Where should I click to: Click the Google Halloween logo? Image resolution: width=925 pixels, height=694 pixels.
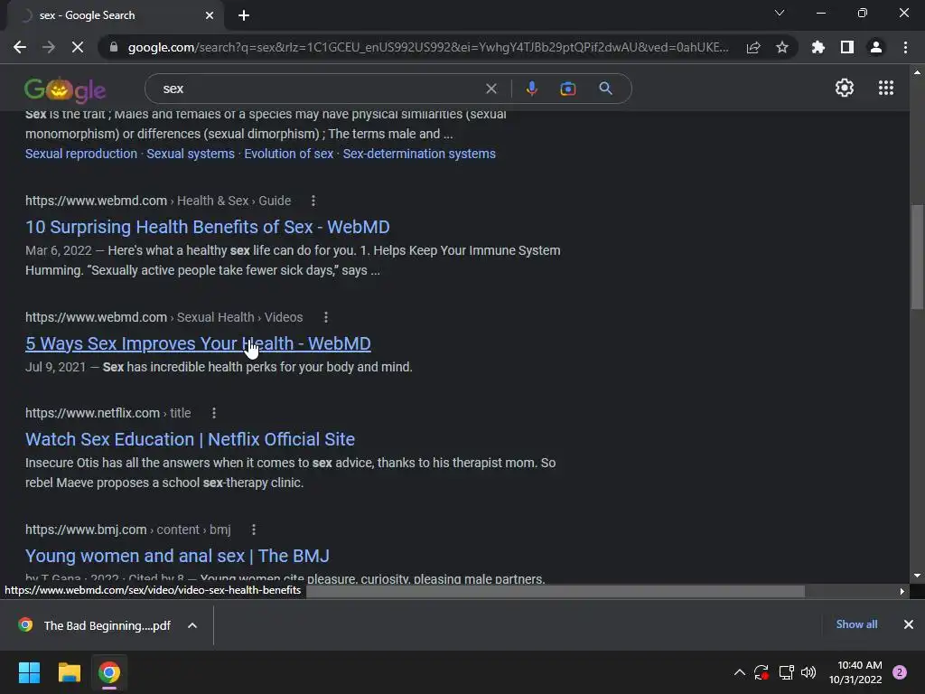pyautogui.click(x=65, y=89)
